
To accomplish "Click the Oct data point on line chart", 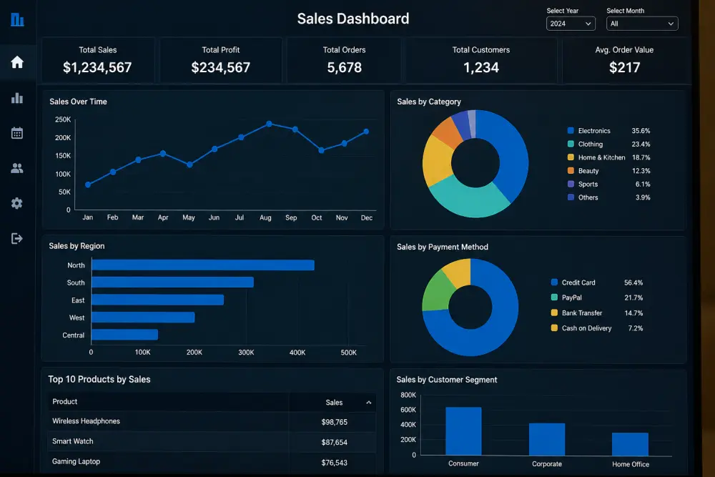I will click(x=322, y=150).
